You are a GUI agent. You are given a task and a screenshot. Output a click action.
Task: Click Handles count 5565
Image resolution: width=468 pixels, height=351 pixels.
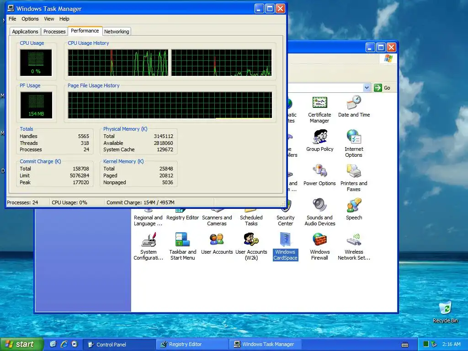click(84, 136)
